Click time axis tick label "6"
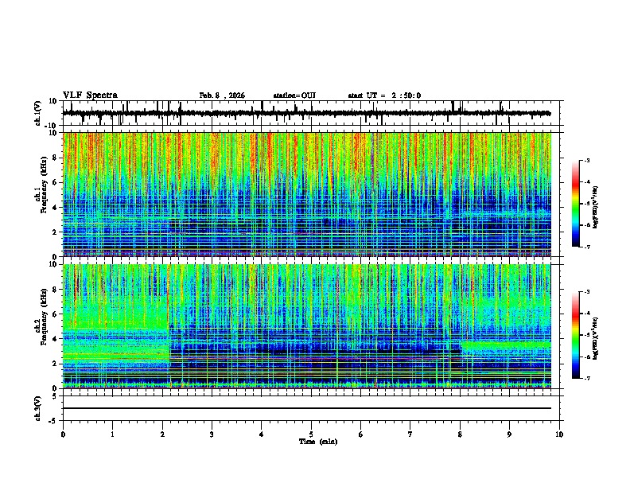 coord(361,434)
